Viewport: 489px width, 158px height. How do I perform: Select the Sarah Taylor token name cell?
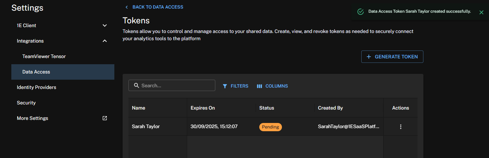(146, 126)
